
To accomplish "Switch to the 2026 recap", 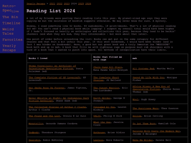I will coord(88,4).
